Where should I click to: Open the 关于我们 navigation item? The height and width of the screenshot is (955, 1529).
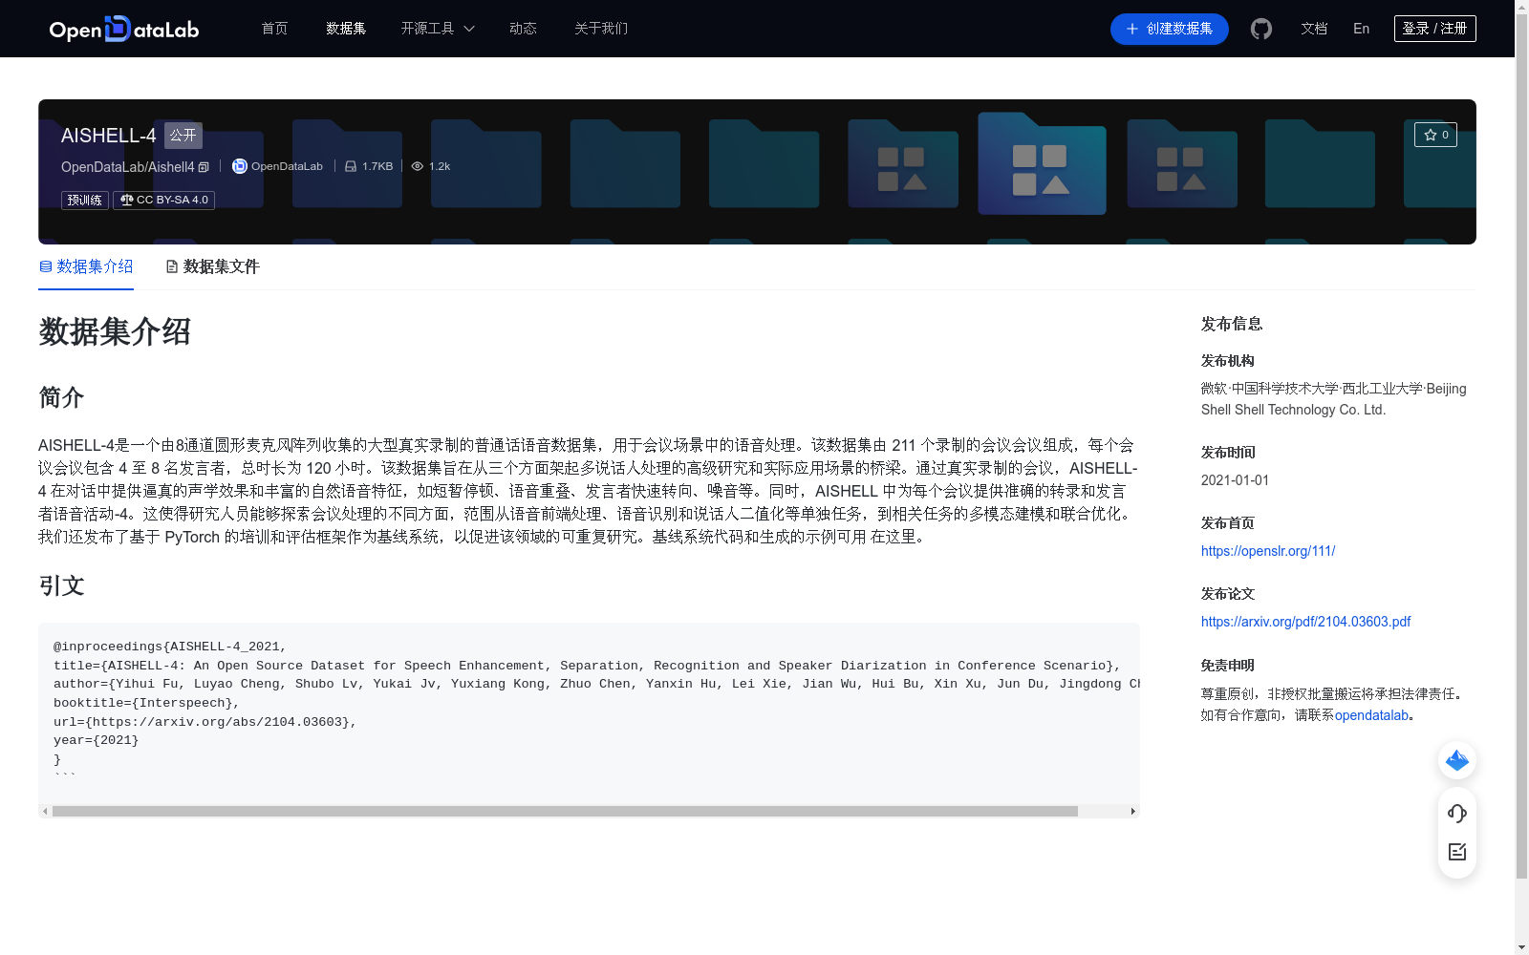[601, 29]
